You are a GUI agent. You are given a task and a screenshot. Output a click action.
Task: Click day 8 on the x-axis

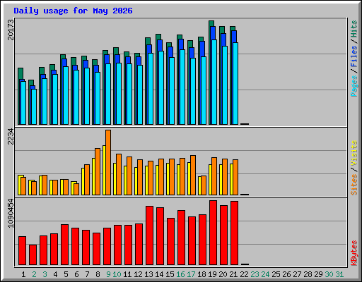[98, 274]
